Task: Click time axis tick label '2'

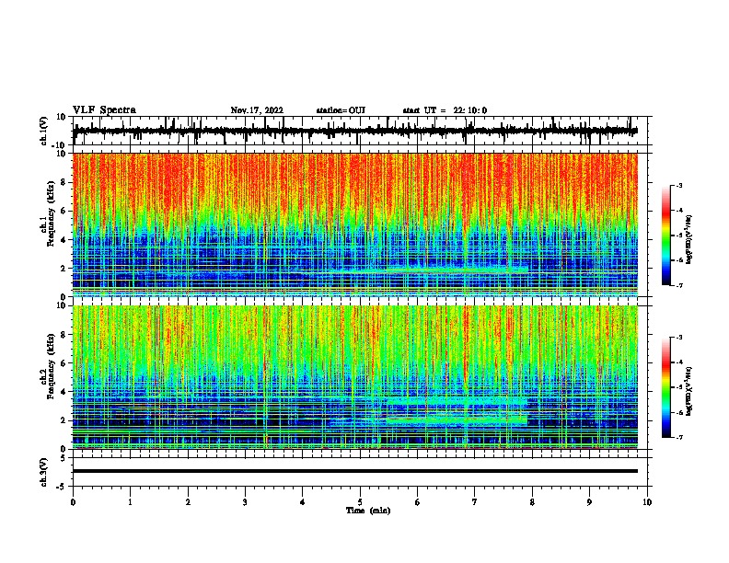Action: 188,502
